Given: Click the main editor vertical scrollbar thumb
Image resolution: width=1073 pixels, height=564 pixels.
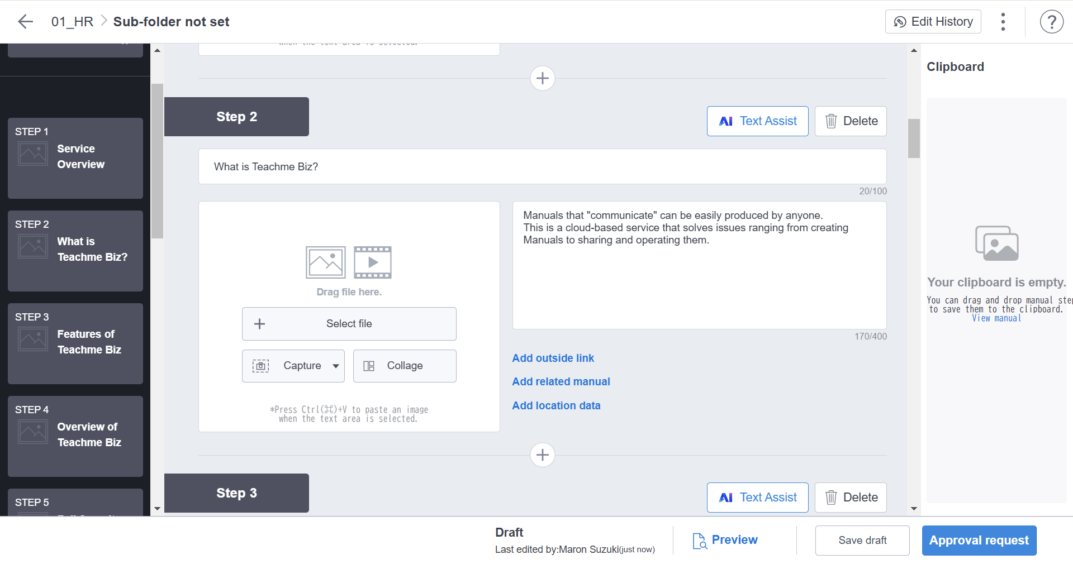Looking at the screenshot, I should 914,138.
